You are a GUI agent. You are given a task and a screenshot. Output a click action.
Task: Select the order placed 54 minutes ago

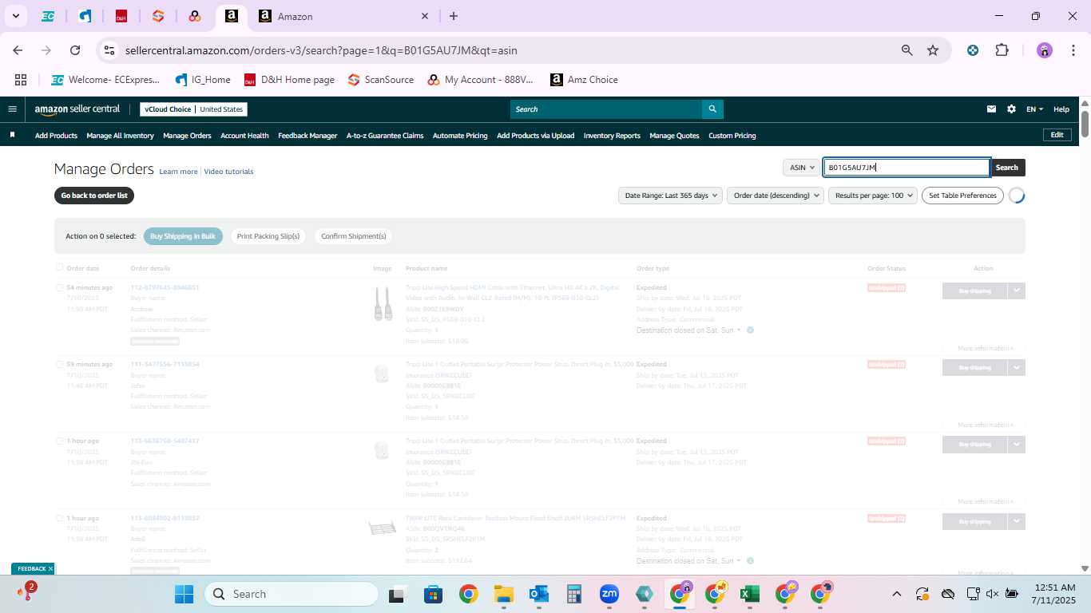click(x=59, y=287)
